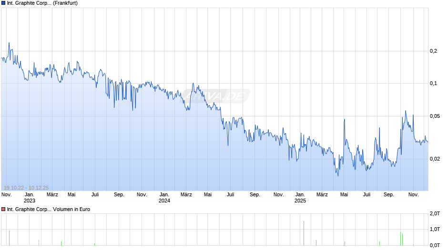Click the 'Volumen in Euro' legend label
This screenshot has width=448, height=250.
tap(71, 209)
